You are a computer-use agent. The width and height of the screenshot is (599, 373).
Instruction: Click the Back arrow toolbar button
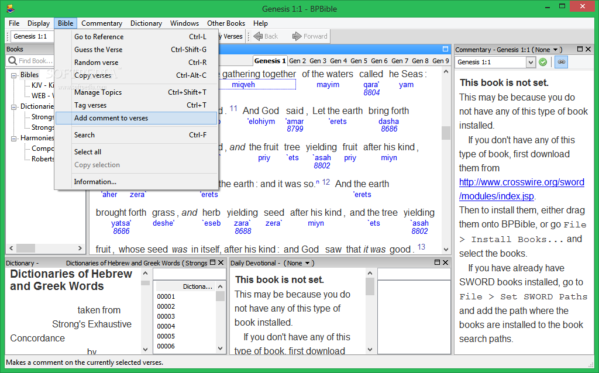click(x=266, y=36)
